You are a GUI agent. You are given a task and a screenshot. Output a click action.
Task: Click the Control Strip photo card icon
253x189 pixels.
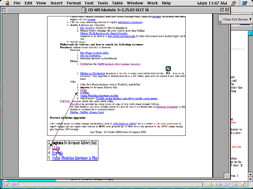pos(235,184)
